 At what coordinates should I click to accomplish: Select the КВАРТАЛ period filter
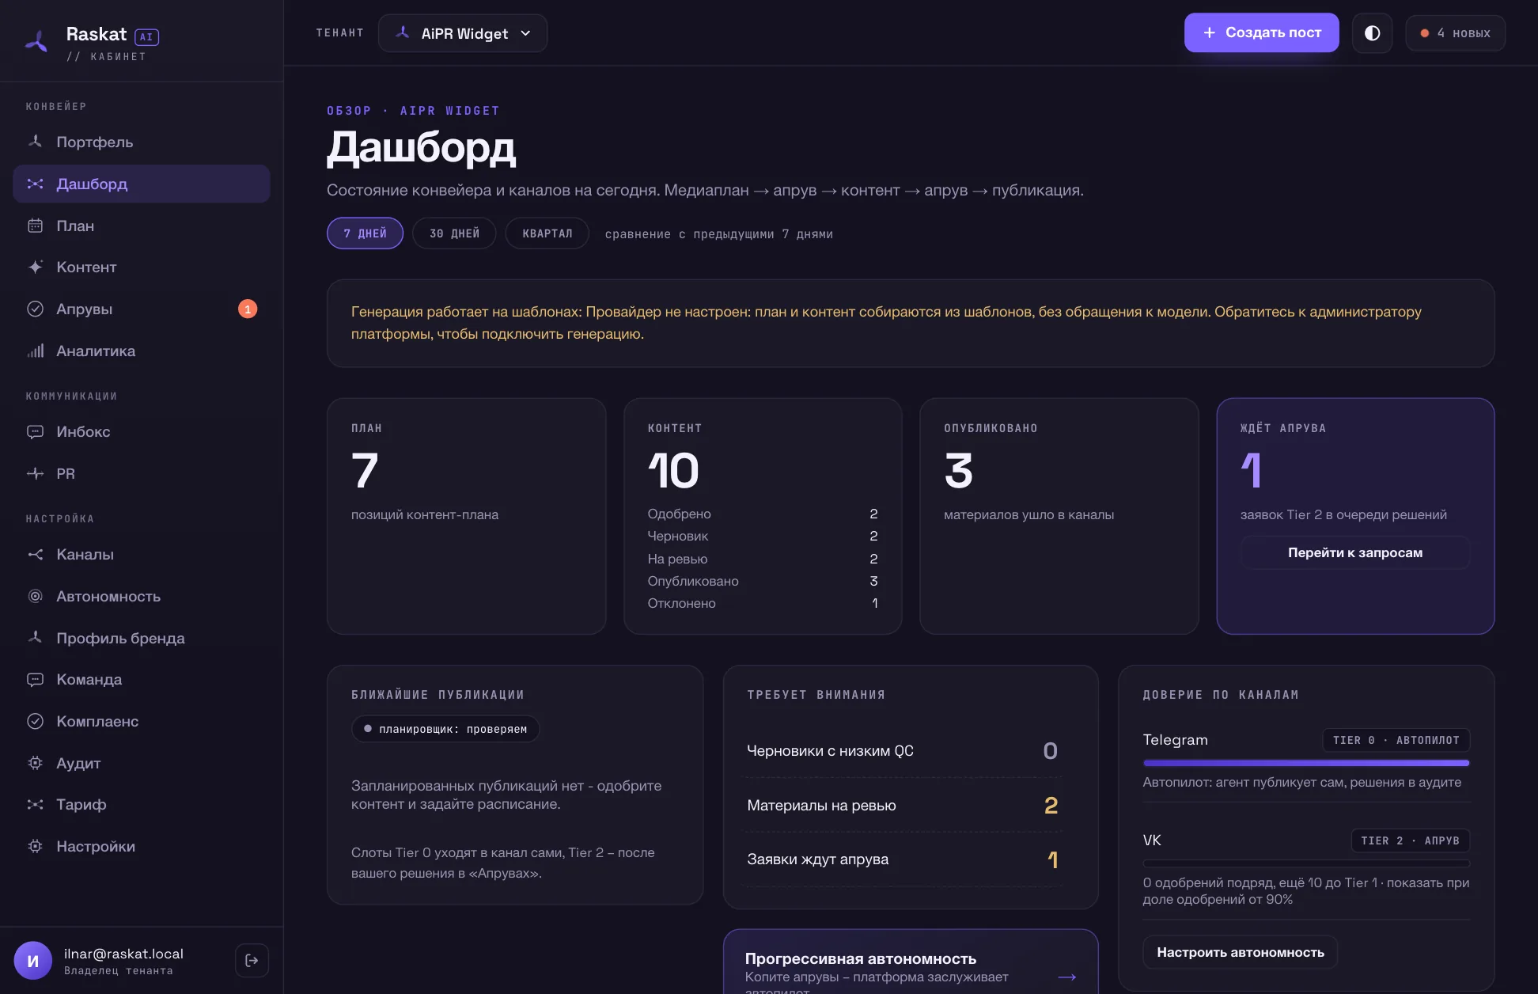[547, 233]
